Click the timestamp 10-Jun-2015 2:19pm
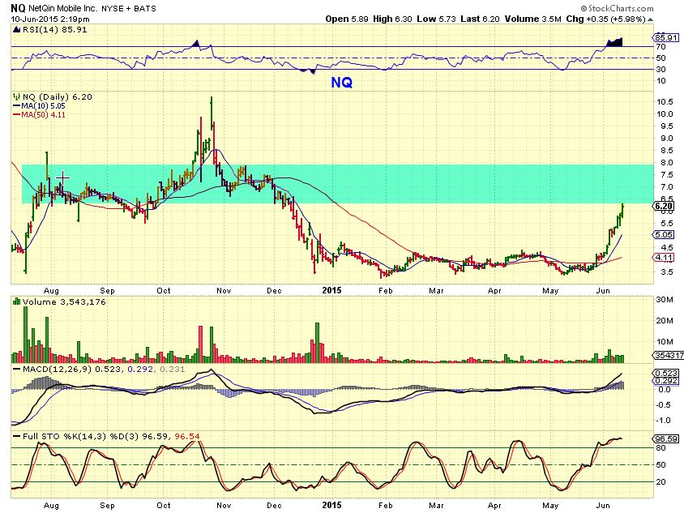This screenshot has height=513, width=684. [50, 19]
